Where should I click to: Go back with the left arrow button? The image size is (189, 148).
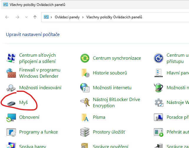click(8, 17)
